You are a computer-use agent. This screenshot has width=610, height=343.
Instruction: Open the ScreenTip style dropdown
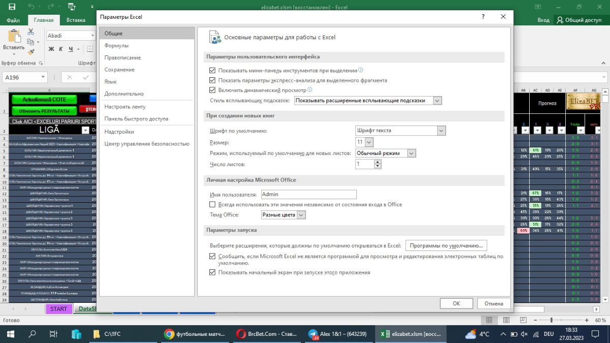click(x=368, y=101)
